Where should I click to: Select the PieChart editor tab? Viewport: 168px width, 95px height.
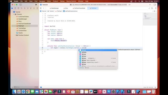point(93,8)
